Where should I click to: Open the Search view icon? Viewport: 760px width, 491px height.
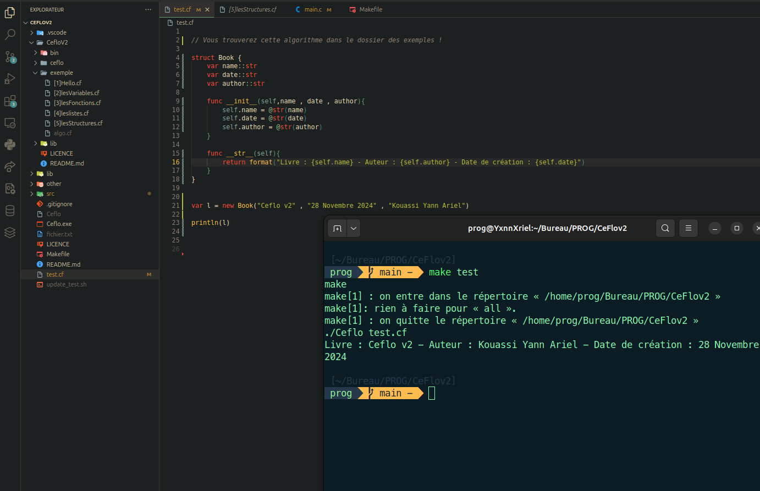pyautogui.click(x=10, y=35)
